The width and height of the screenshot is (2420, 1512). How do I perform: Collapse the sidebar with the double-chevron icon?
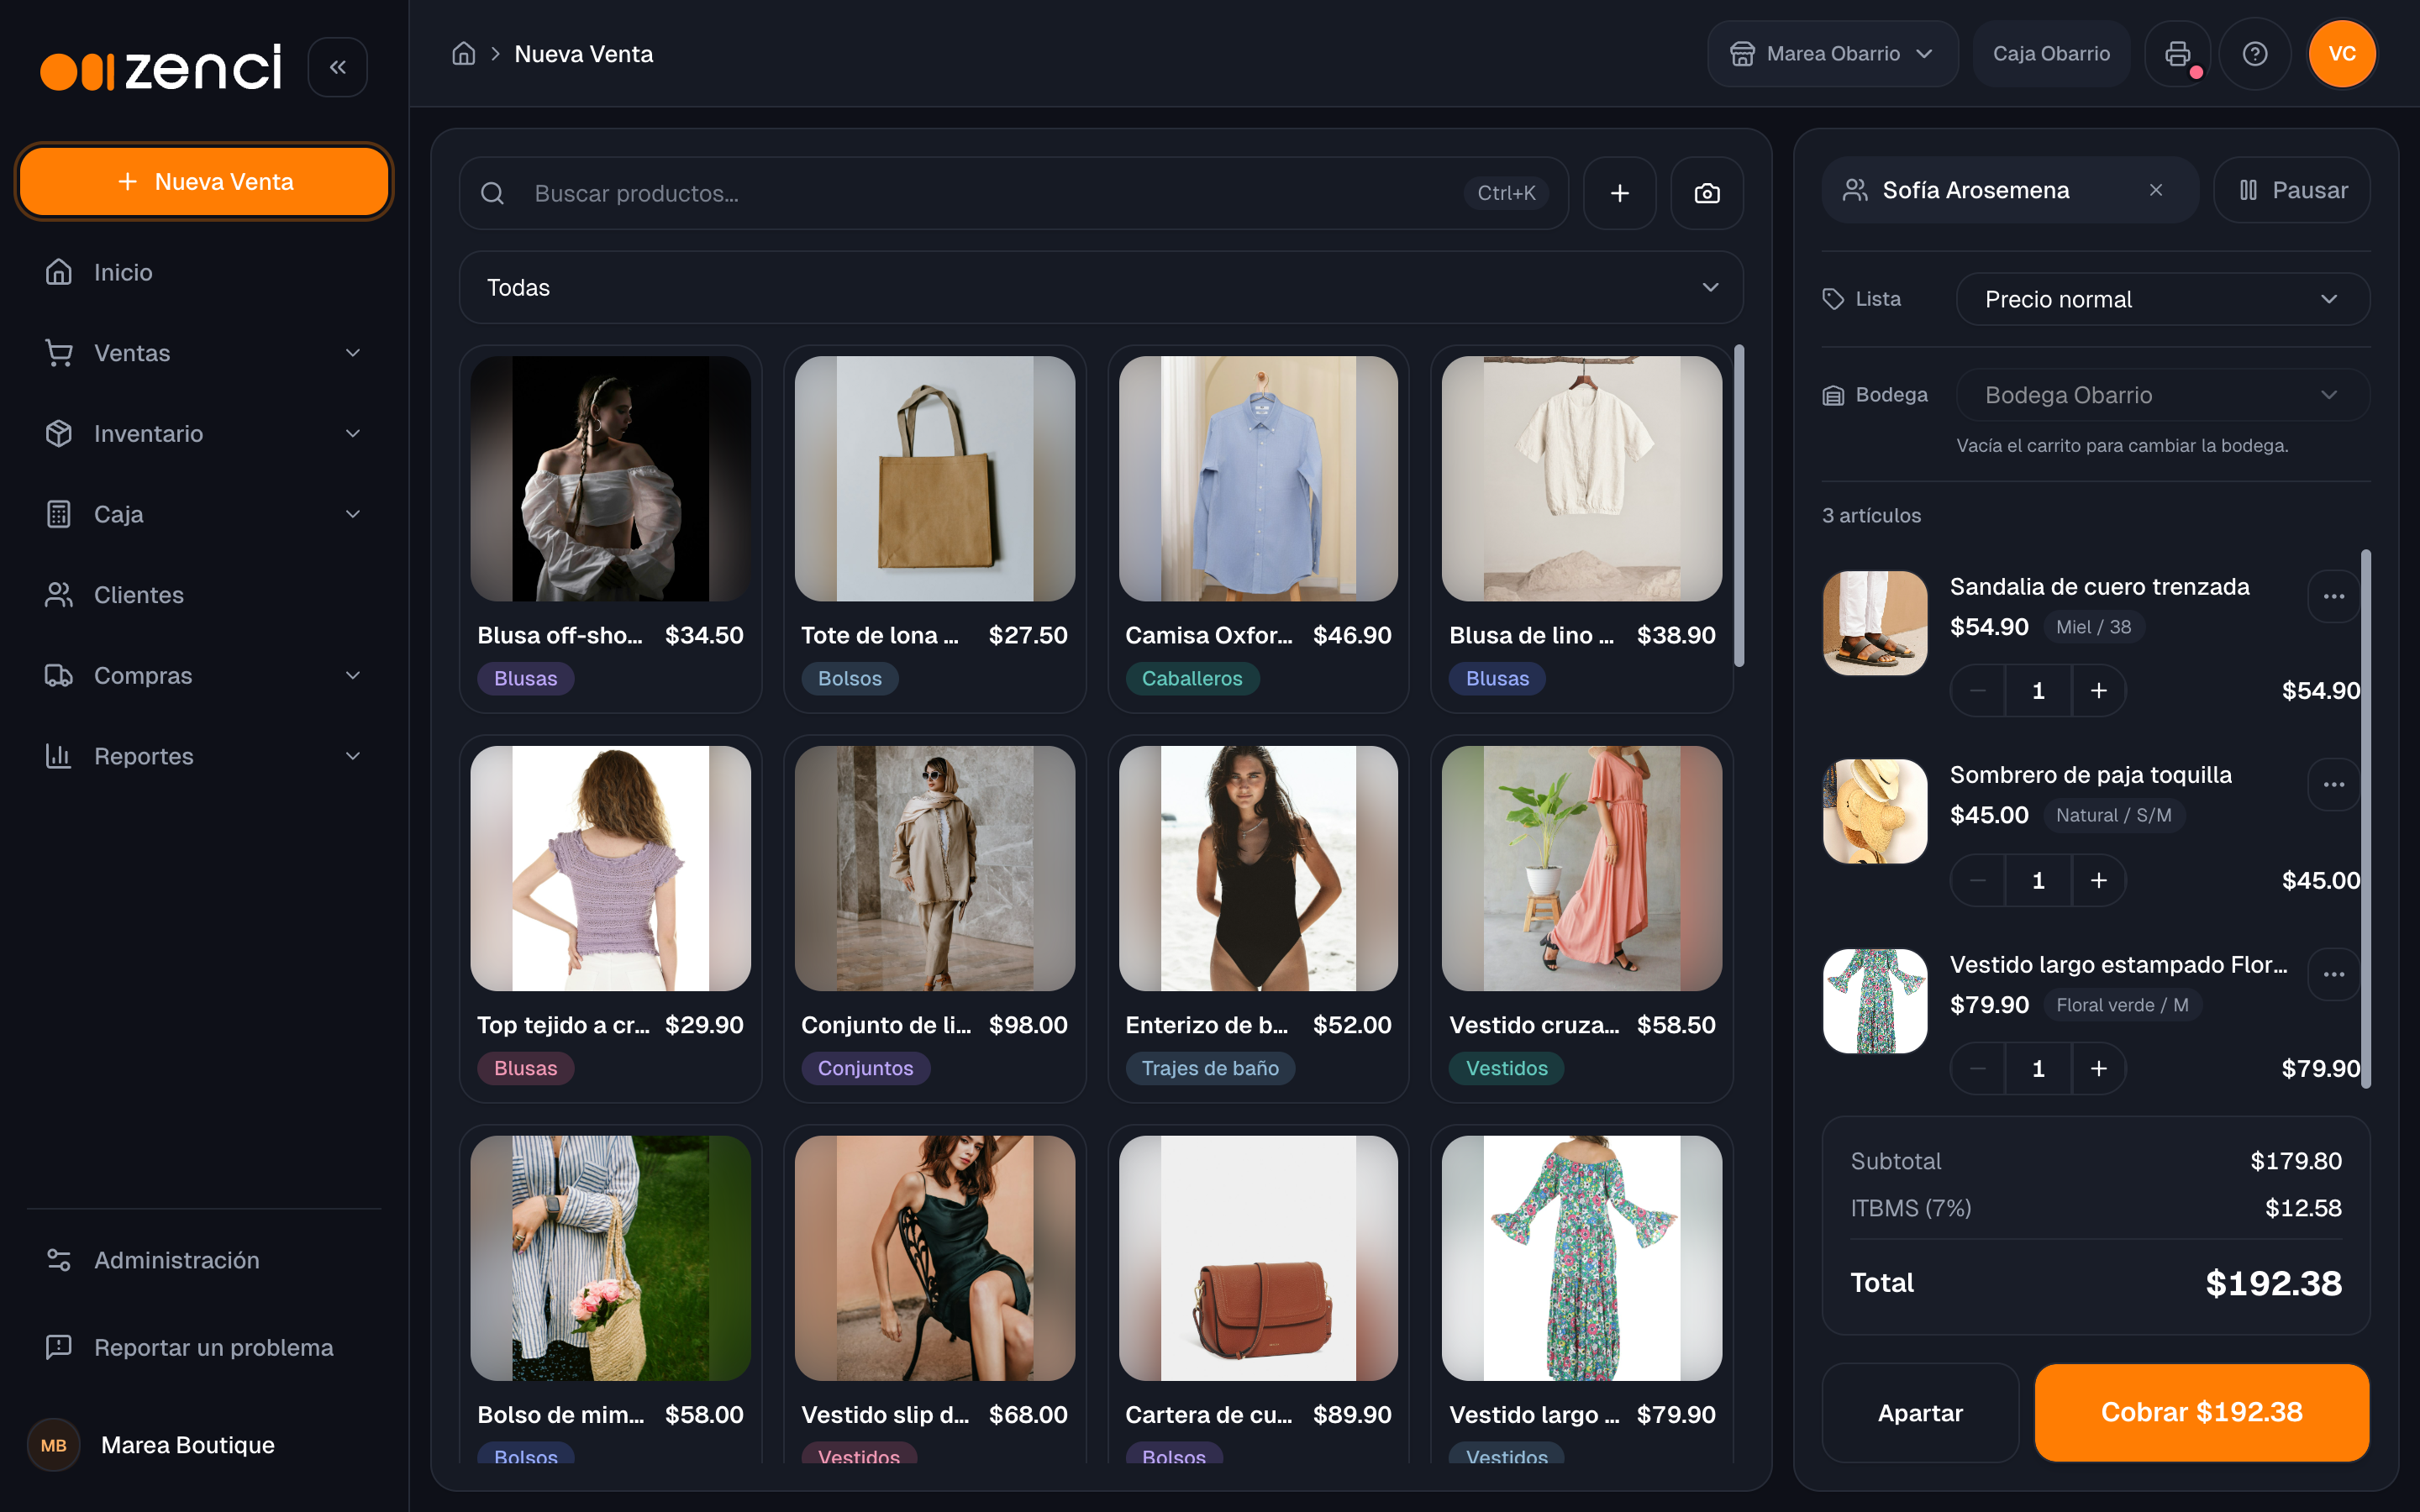[337, 67]
